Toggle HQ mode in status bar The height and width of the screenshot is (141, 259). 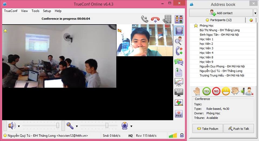pyautogui.click(x=130, y=136)
